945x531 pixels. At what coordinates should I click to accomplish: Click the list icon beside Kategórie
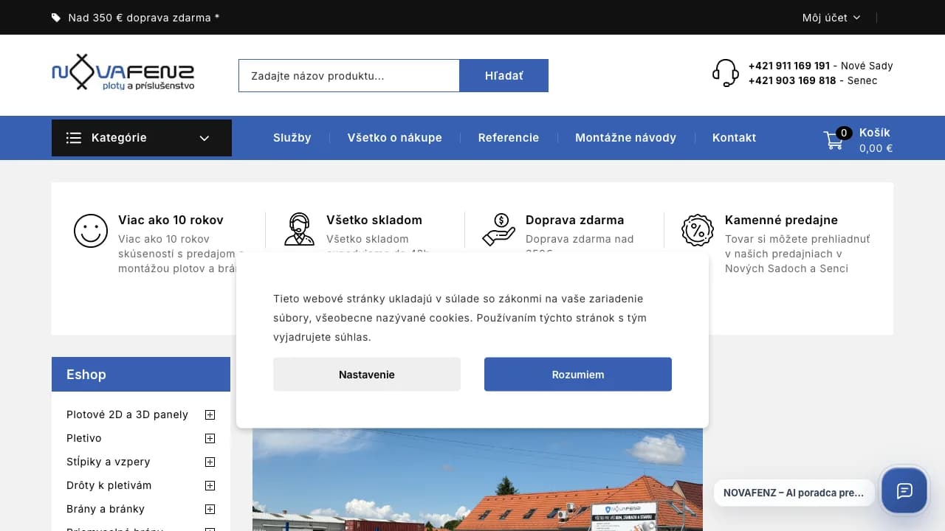click(74, 138)
